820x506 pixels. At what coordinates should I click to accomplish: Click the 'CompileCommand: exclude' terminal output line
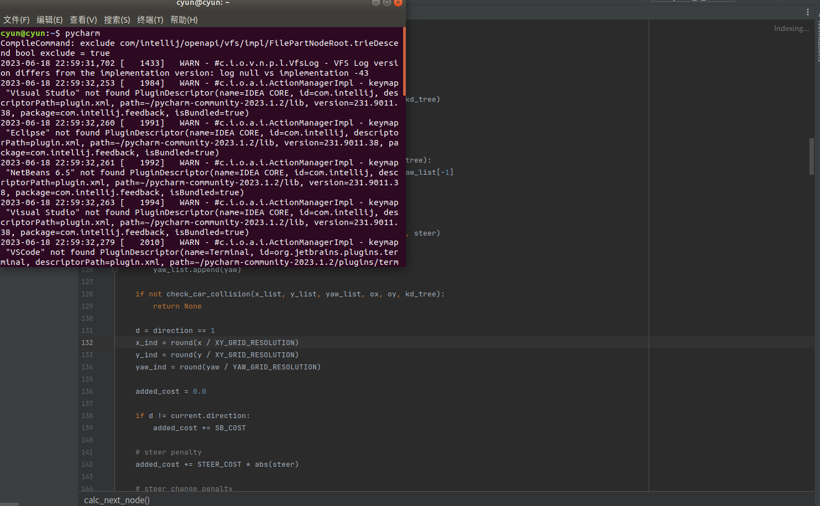point(200,43)
